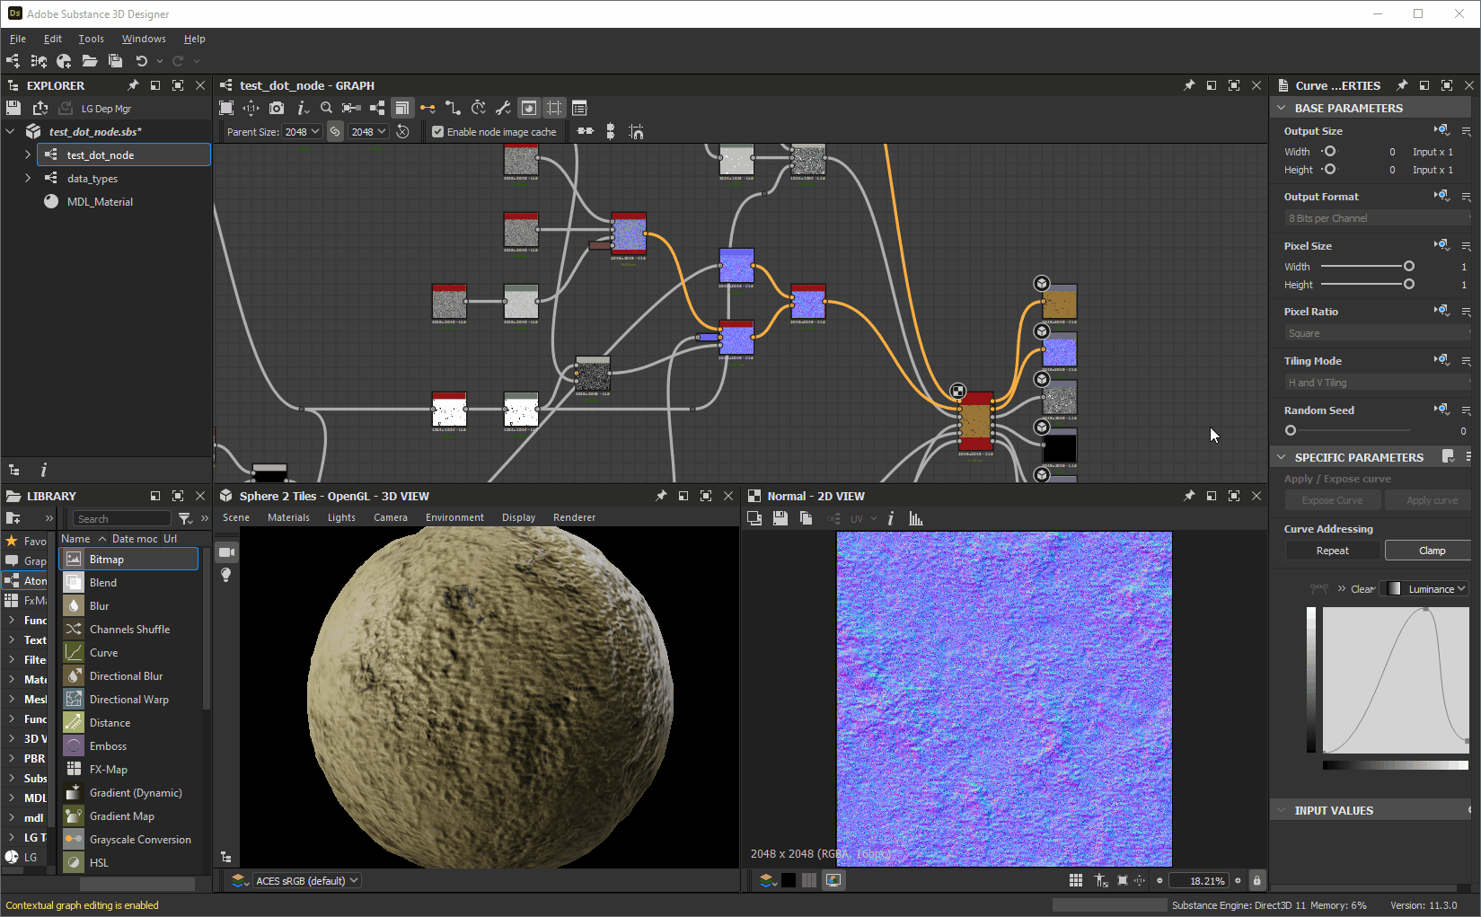
Task: Open the graph search tool
Action: pos(326,108)
